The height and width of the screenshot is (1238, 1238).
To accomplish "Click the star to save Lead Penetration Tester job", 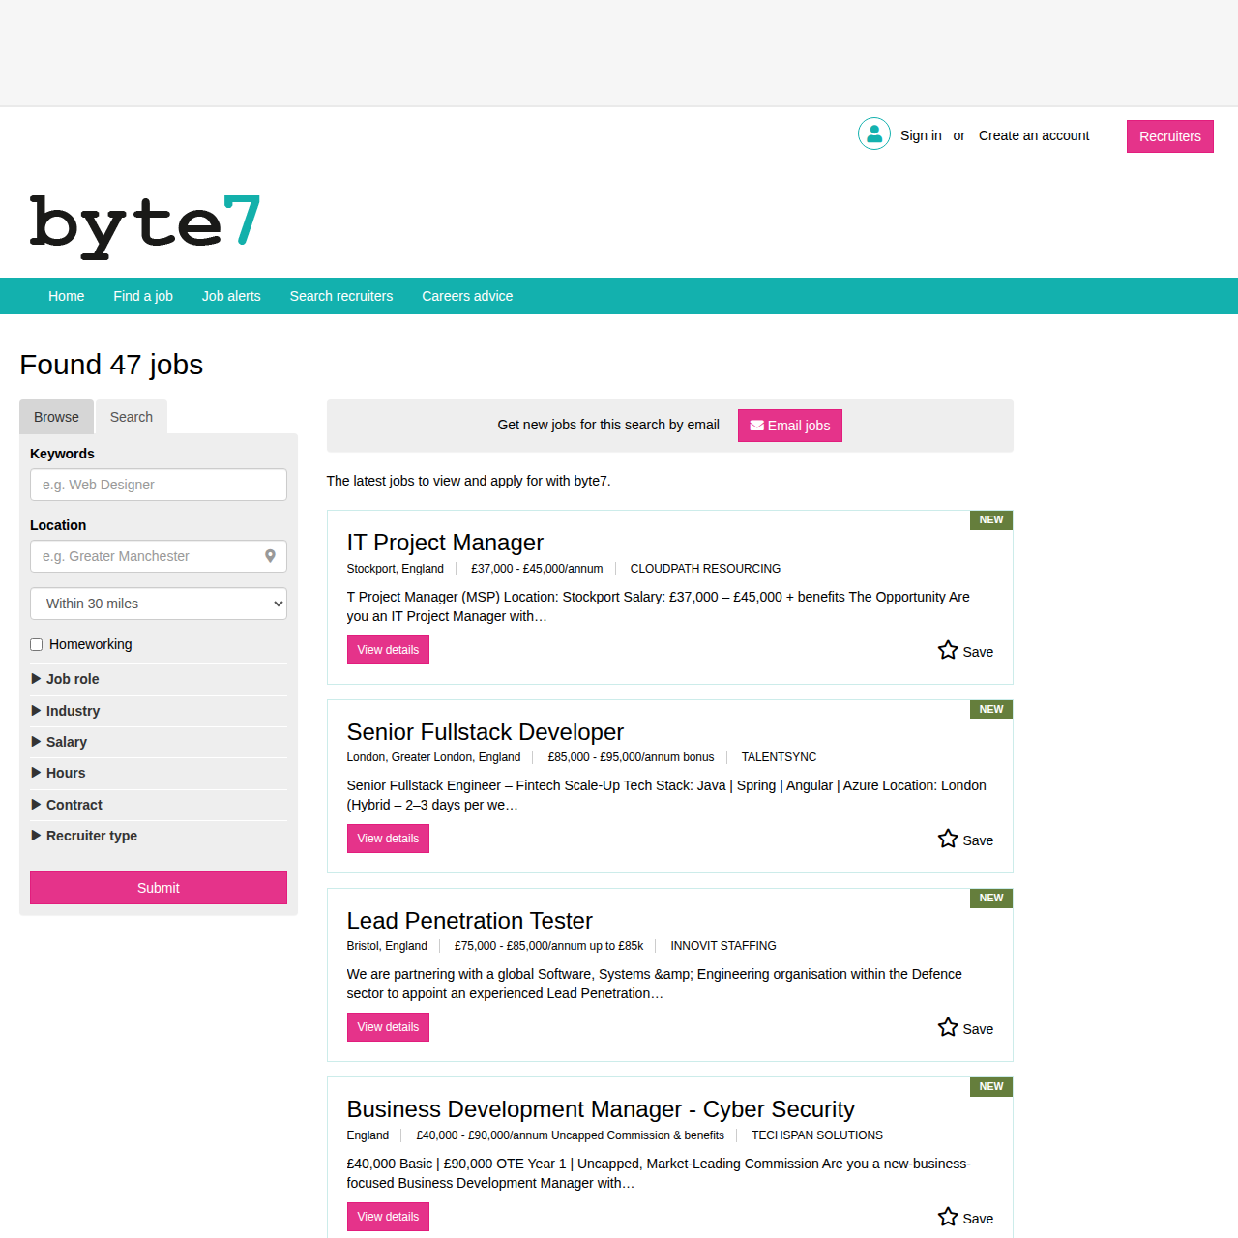I will pos(947,1026).
